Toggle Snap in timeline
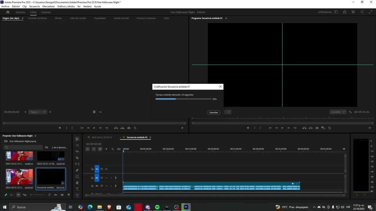This screenshot has height=211, width=376. tap(94, 149)
